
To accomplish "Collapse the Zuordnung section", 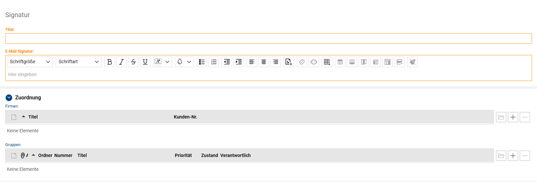I will pos(9,97).
